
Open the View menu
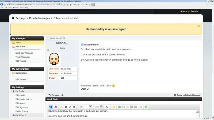(x=10, y=8)
